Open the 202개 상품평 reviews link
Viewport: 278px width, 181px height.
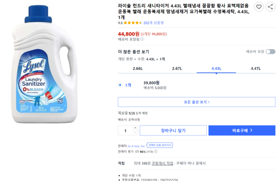pyautogui.click(x=153, y=23)
